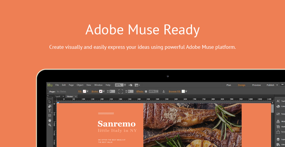Click the canvas vertical scrollbar thumb
The image size is (285, 147).
click(273, 108)
